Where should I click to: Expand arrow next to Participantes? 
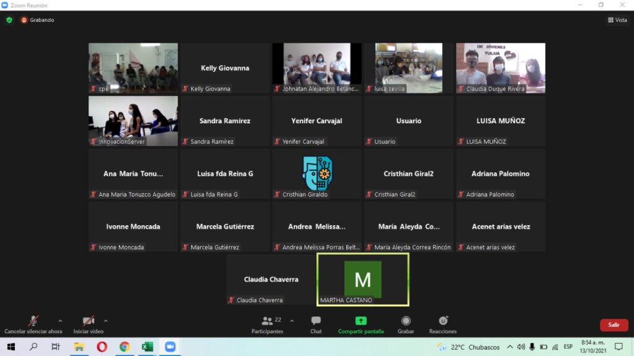click(x=292, y=321)
